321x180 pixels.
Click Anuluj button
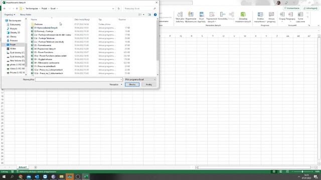pos(149,84)
